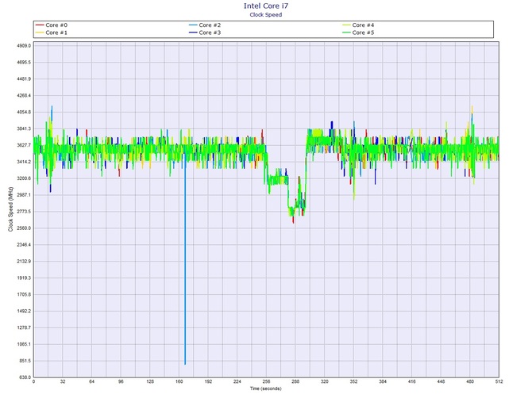Click the Core #4 legend entry

point(358,25)
